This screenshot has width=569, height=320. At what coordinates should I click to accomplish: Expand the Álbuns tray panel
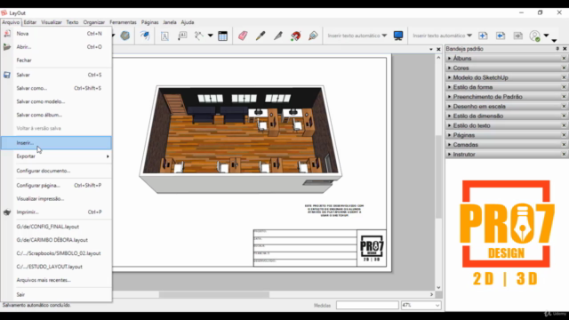point(449,58)
